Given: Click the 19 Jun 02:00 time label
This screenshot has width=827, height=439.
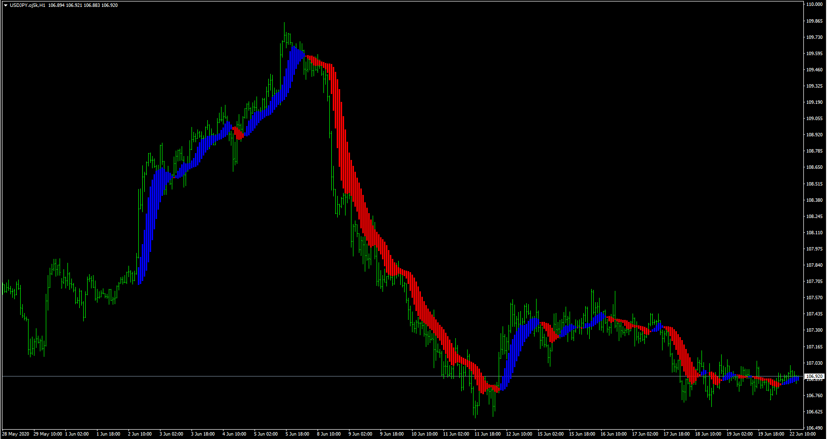Looking at the screenshot, I should point(739,434).
